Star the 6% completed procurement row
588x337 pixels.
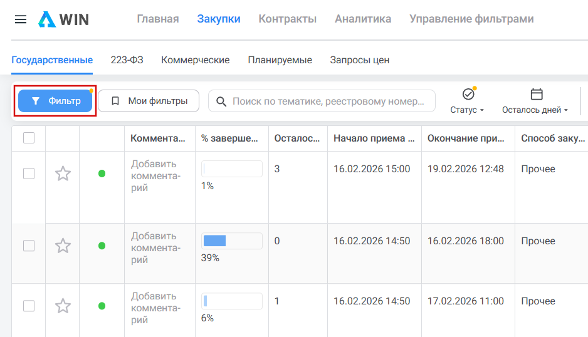(x=63, y=306)
